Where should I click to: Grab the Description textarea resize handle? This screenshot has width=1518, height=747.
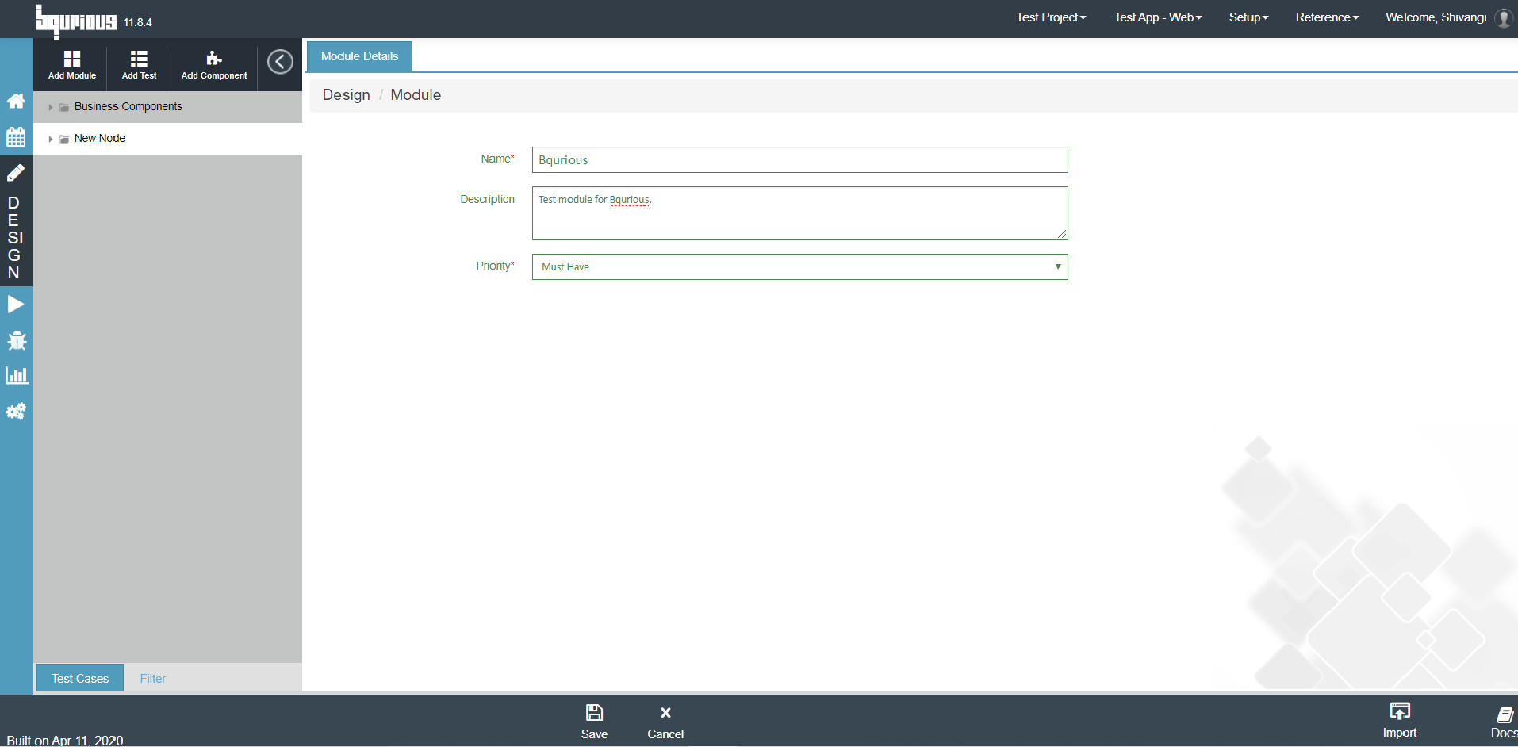pyautogui.click(x=1062, y=234)
